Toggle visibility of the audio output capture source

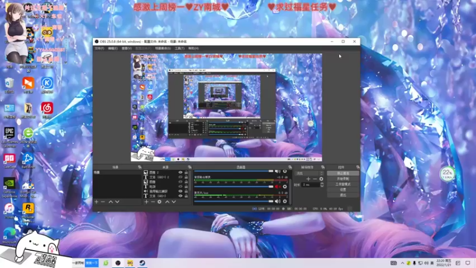coord(180,191)
